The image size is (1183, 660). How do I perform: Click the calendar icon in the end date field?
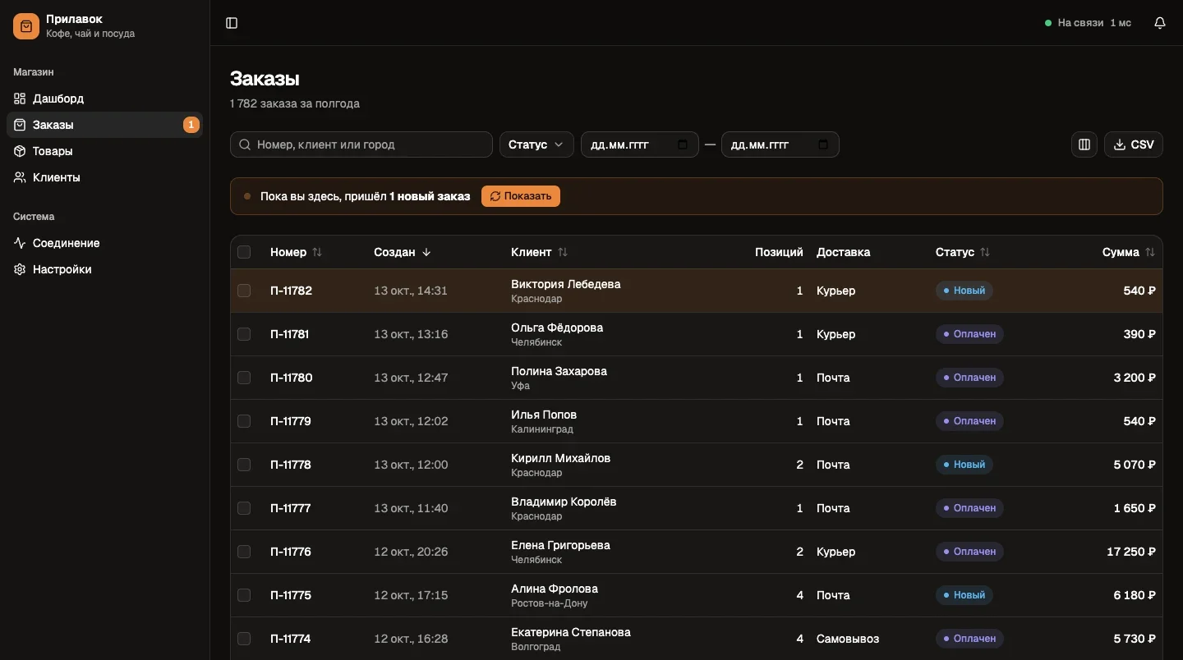point(823,144)
